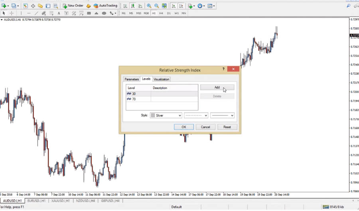This screenshot has height=211, width=359.
Task: Select the Levels tab
Action: (x=146, y=79)
